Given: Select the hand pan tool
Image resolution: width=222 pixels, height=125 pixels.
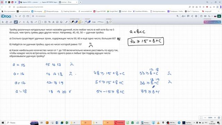Looking at the screenshot, I should (x=7, y=22).
